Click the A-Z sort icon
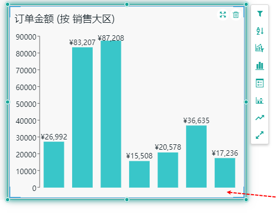 coord(260,30)
